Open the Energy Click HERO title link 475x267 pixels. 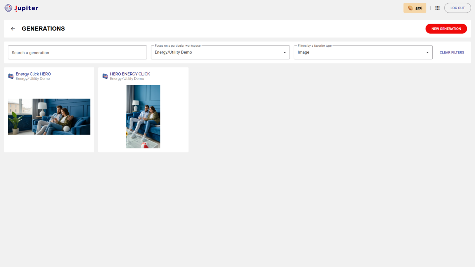click(33, 74)
